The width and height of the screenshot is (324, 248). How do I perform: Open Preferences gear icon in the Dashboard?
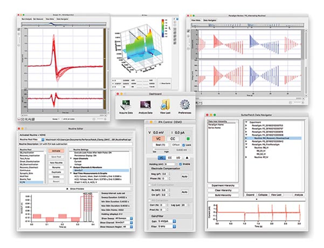184,105
